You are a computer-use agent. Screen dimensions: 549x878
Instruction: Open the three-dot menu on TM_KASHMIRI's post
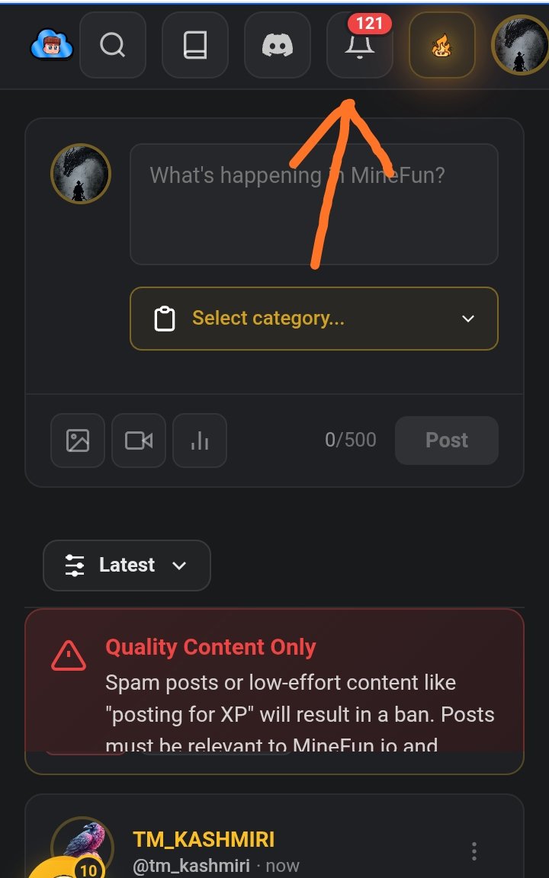tap(474, 851)
